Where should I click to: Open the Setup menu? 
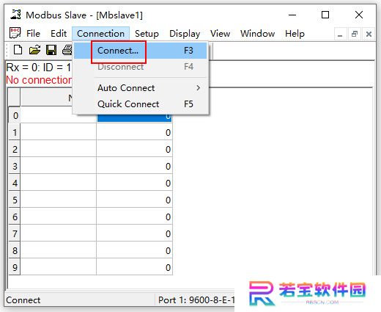point(147,34)
